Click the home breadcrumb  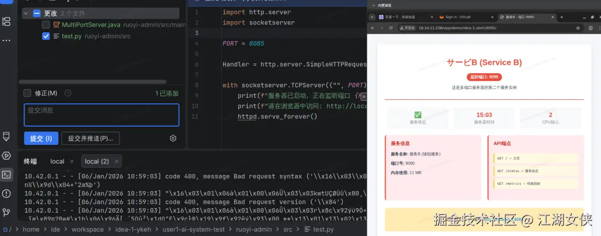coord(31,229)
